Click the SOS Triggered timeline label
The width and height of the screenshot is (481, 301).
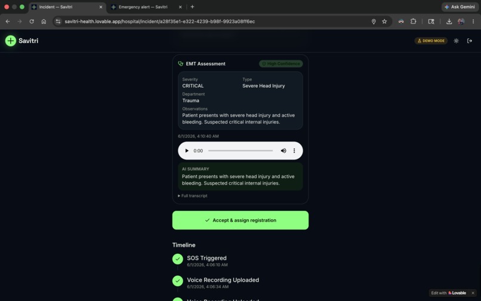206,258
